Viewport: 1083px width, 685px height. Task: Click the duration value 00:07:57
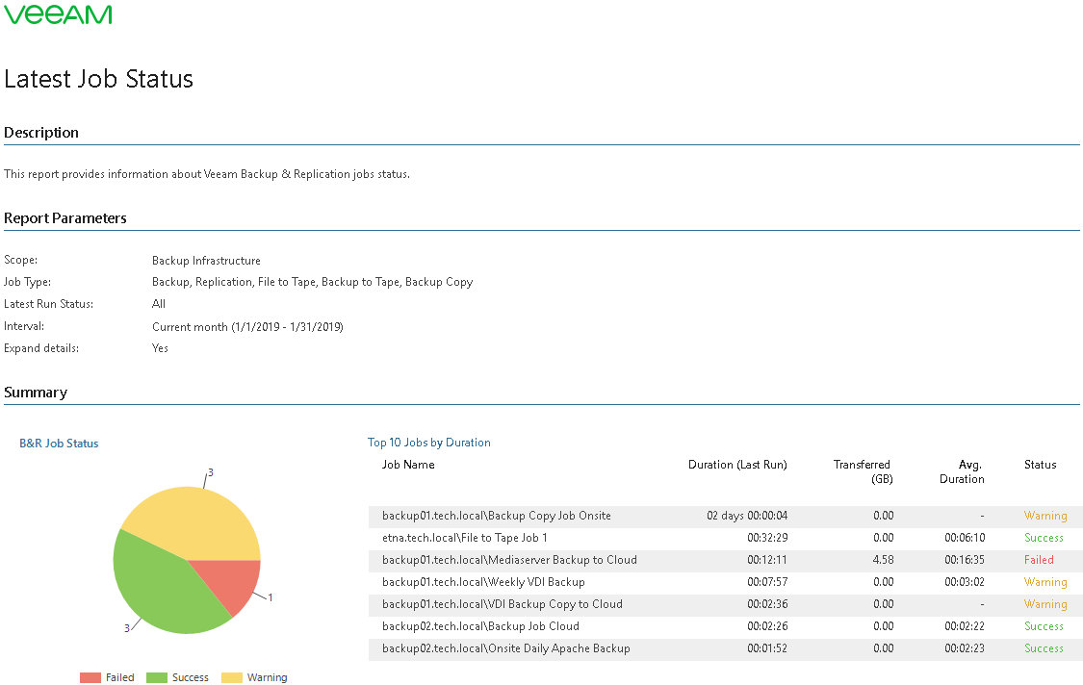click(x=767, y=582)
